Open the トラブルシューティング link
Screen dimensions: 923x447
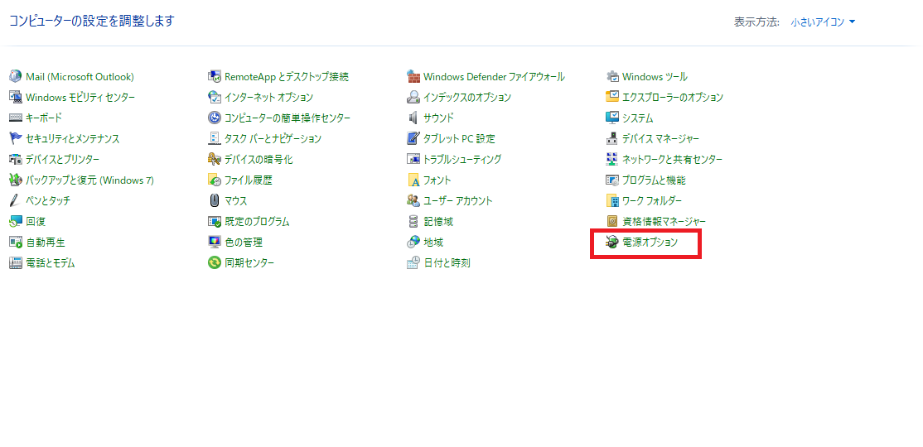(462, 160)
